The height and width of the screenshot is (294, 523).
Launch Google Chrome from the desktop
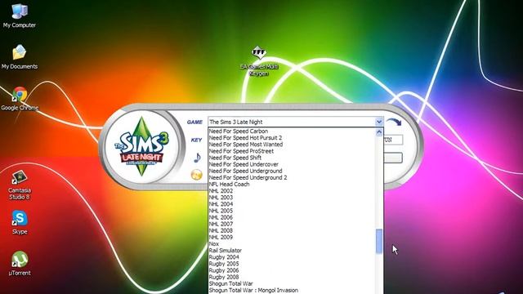(20, 99)
